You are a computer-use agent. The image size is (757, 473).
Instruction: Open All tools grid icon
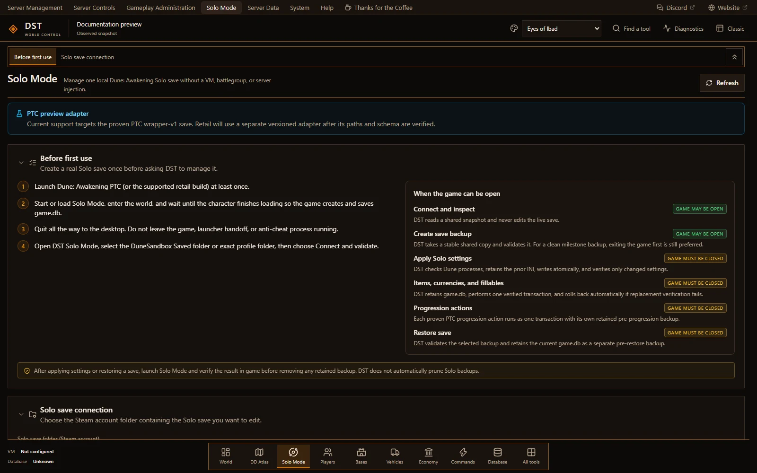click(x=531, y=456)
